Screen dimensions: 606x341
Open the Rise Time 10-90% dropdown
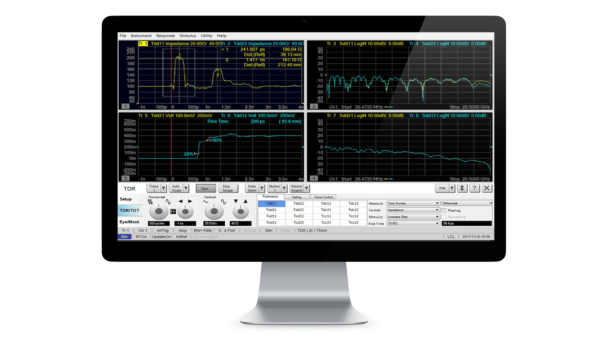[413, 224]
